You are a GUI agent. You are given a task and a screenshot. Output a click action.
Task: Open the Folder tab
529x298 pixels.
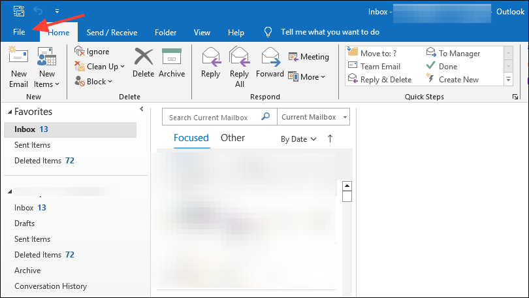(165, 33)
